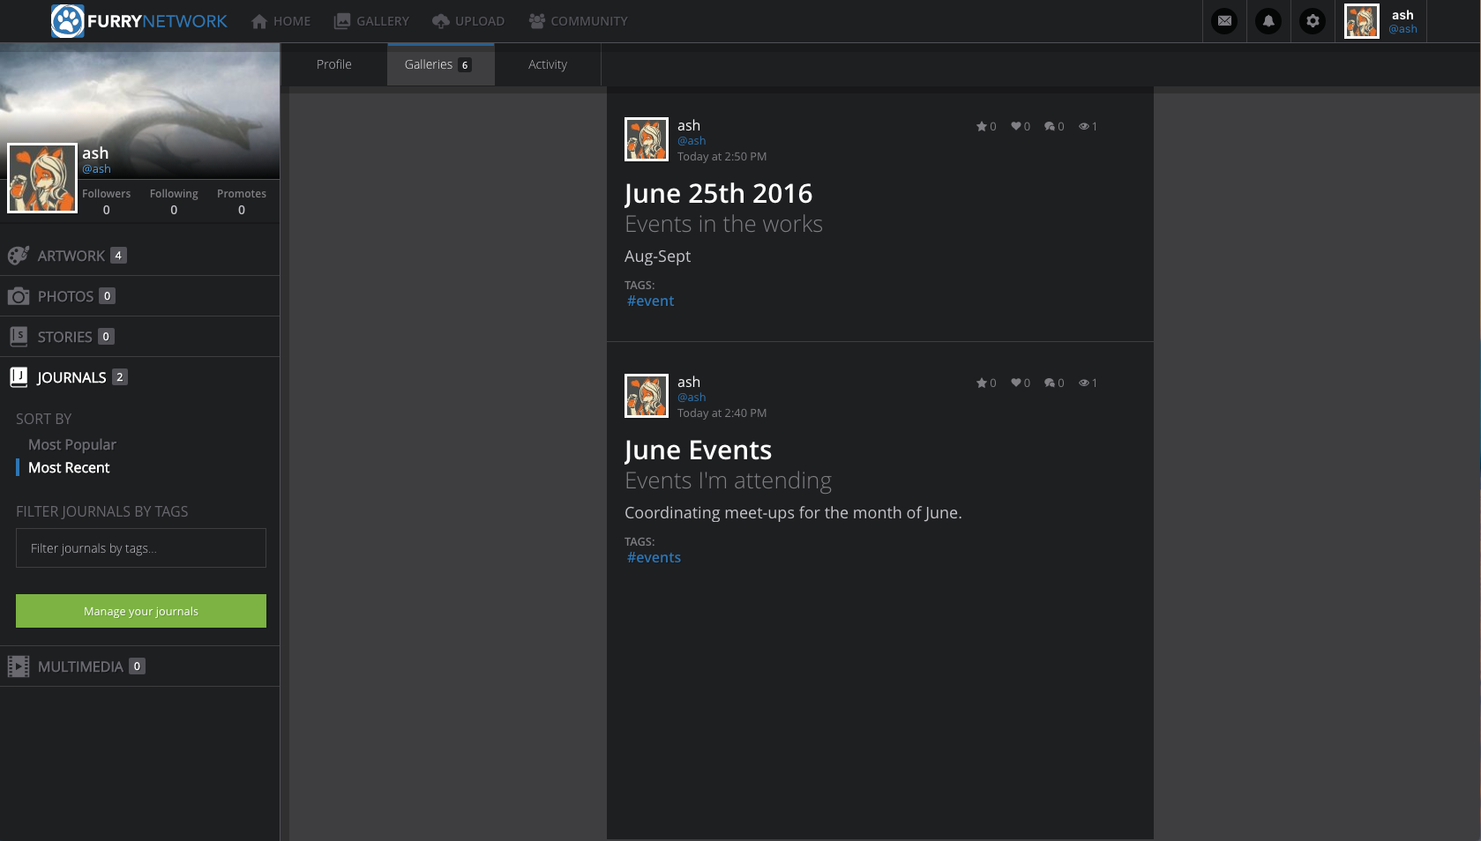Expand the Photos section in sidebar
1481x841 pixels.
(x=65, y=296)
